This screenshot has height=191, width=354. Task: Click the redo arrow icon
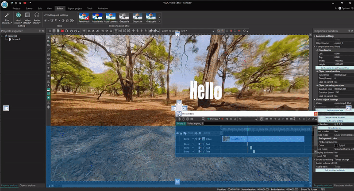[76, 31]
